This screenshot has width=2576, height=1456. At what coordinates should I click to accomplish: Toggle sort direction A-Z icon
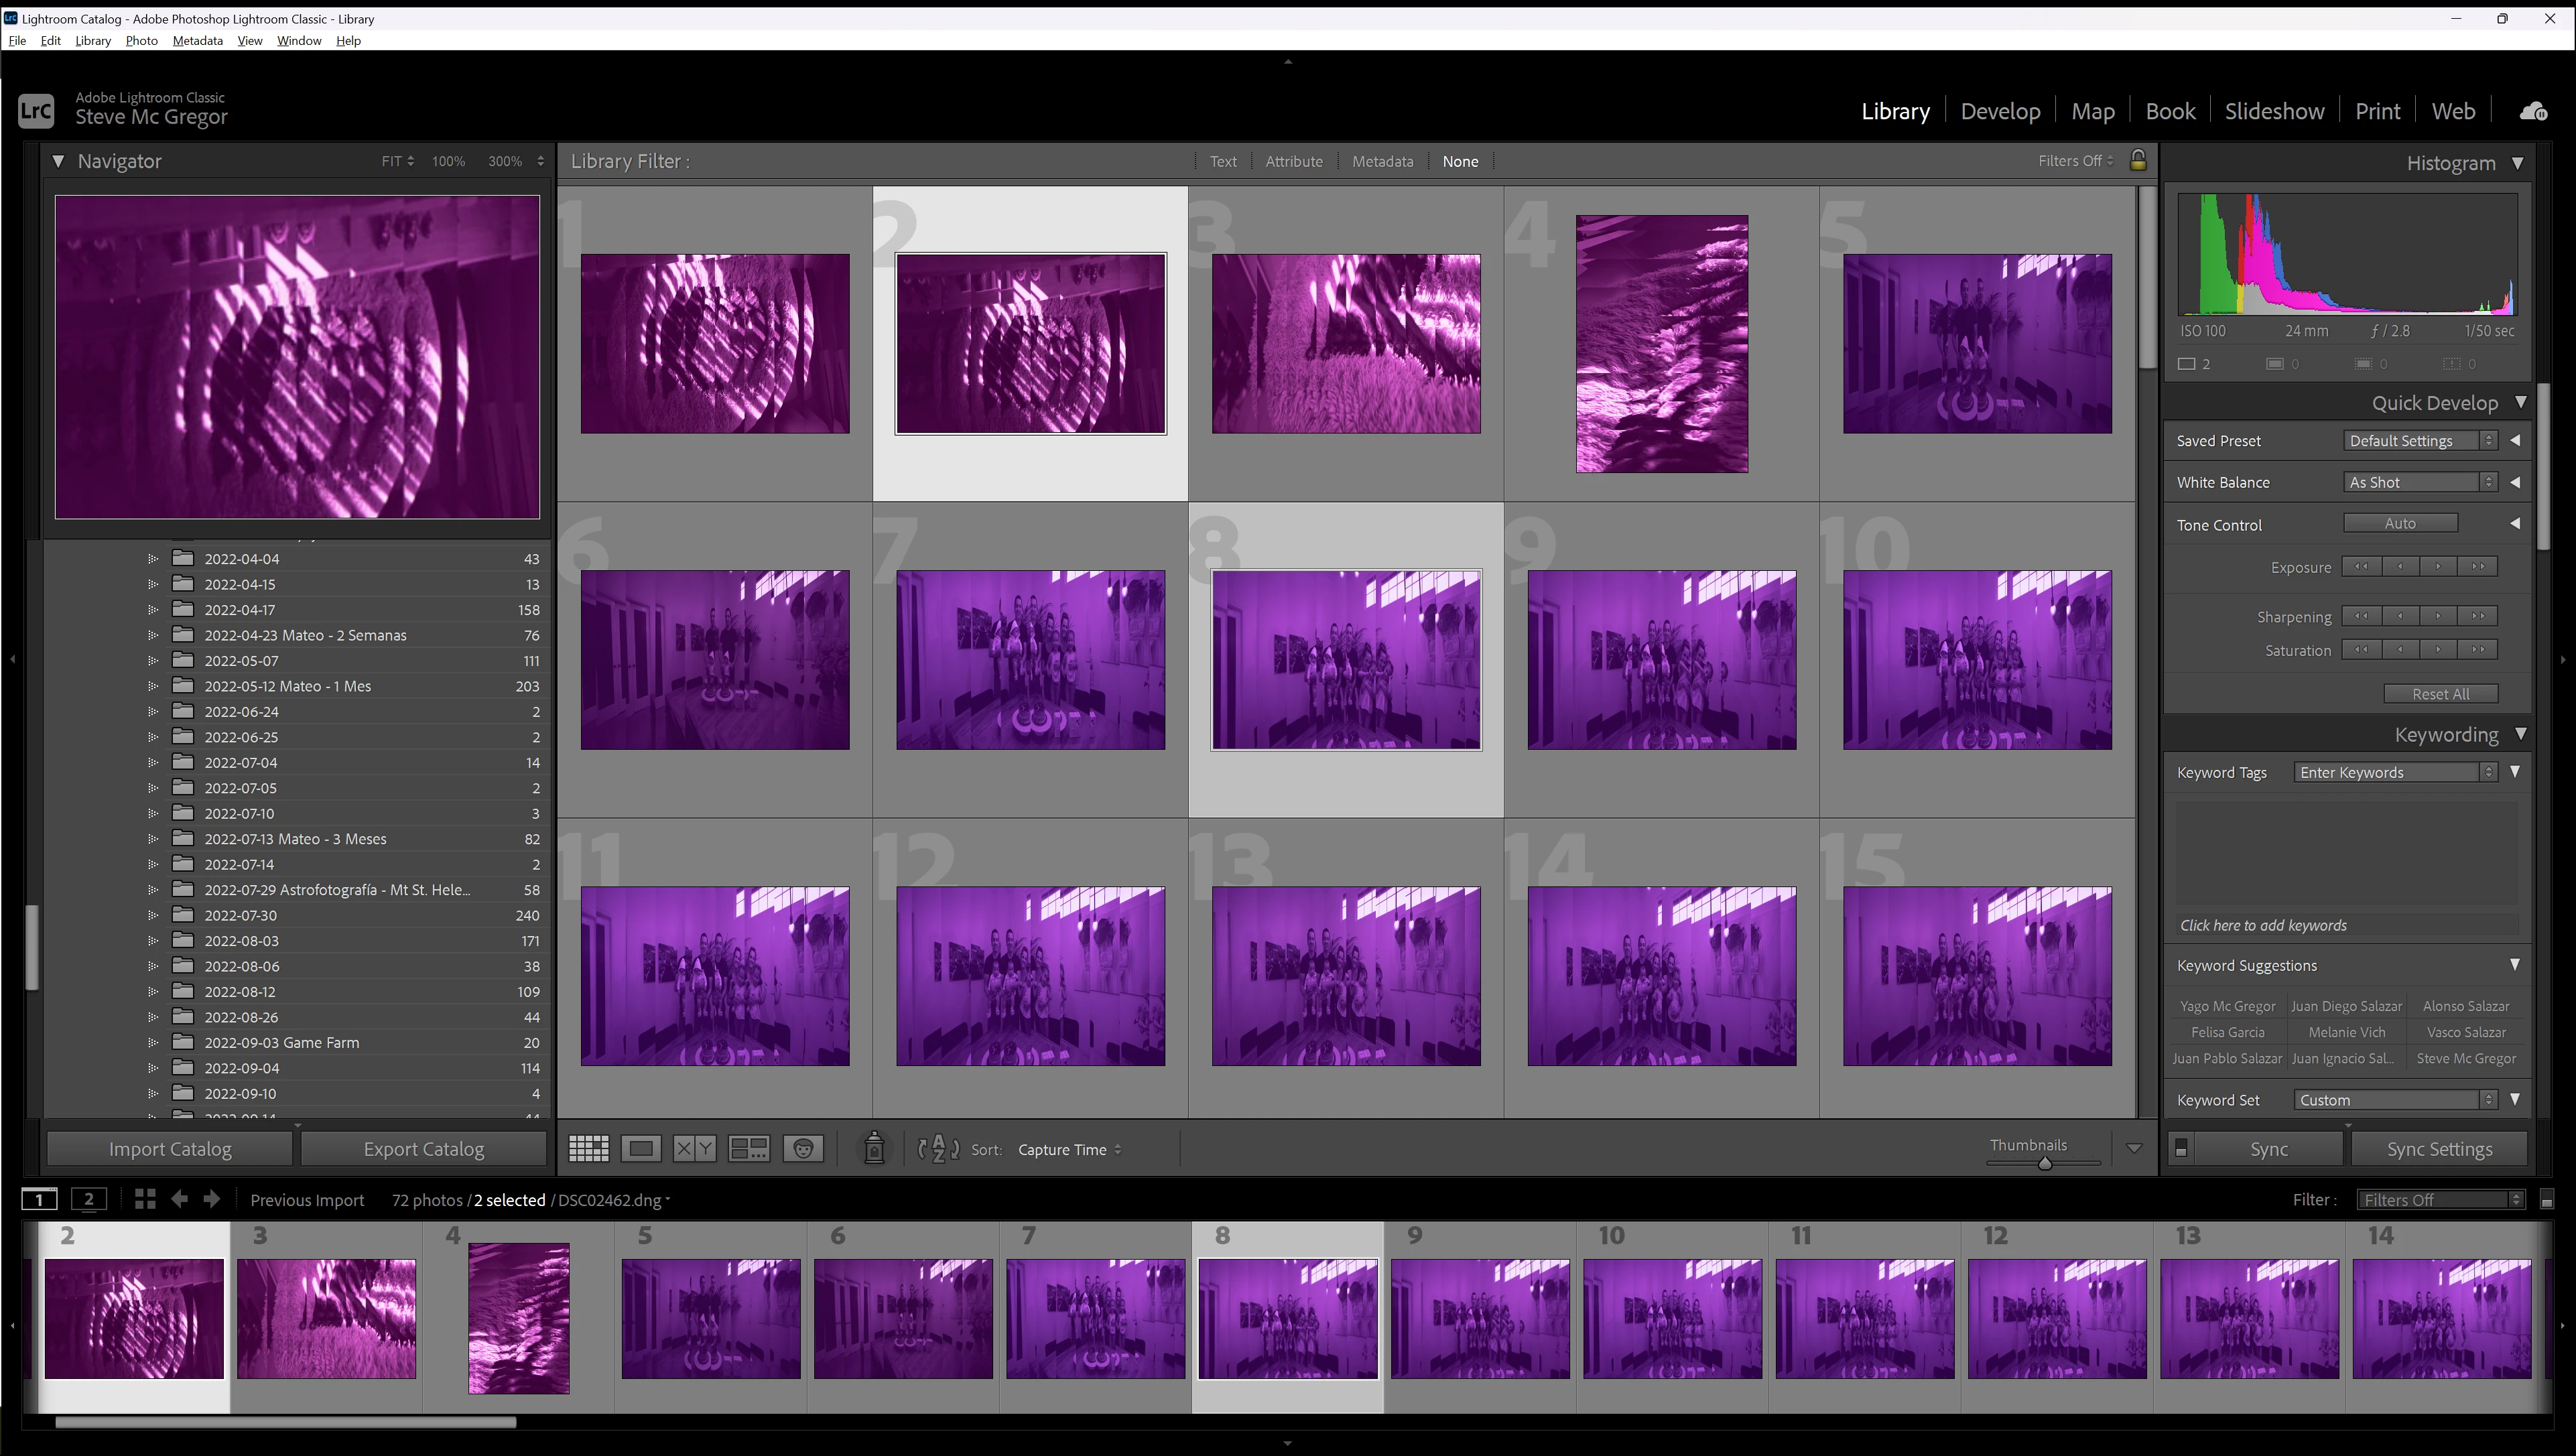(x=938, y=1149)
